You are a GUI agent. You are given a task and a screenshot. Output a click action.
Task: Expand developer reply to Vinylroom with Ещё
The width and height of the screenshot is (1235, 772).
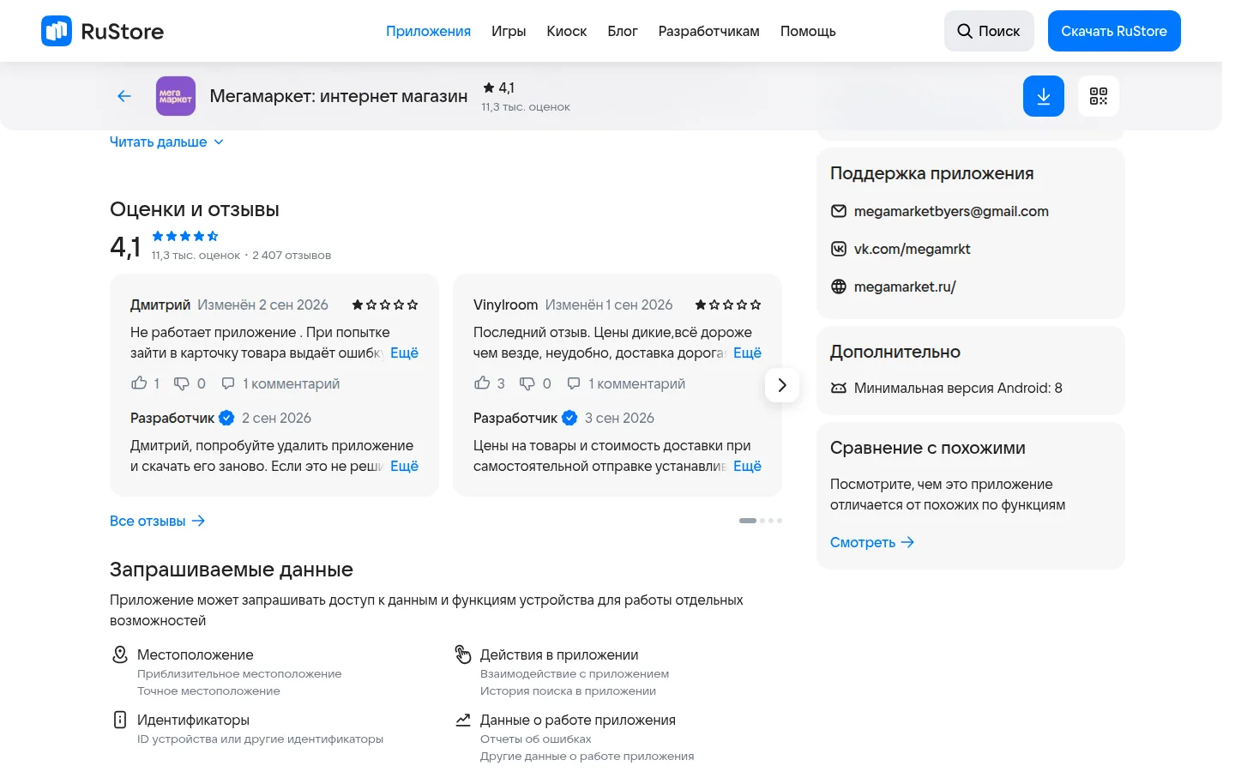pos(747,466)
